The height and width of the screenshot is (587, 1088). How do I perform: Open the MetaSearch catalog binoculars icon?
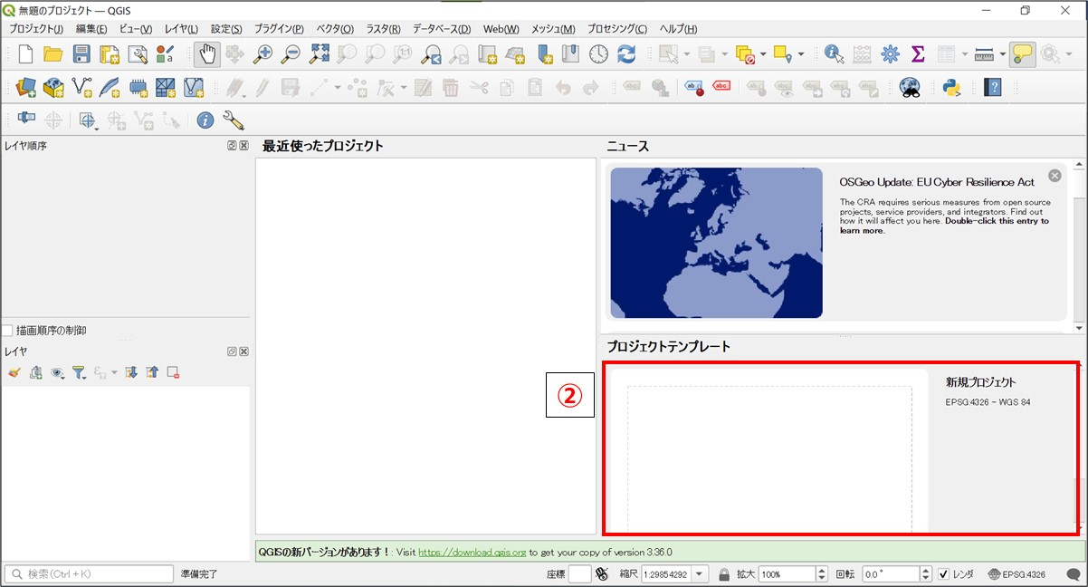pyautogui.click(x=910, y=88)
